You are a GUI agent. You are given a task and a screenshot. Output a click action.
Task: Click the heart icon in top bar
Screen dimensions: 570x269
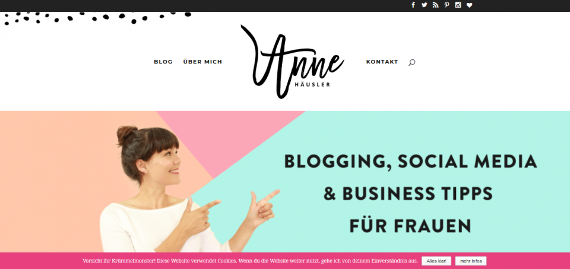click(469, 5)
